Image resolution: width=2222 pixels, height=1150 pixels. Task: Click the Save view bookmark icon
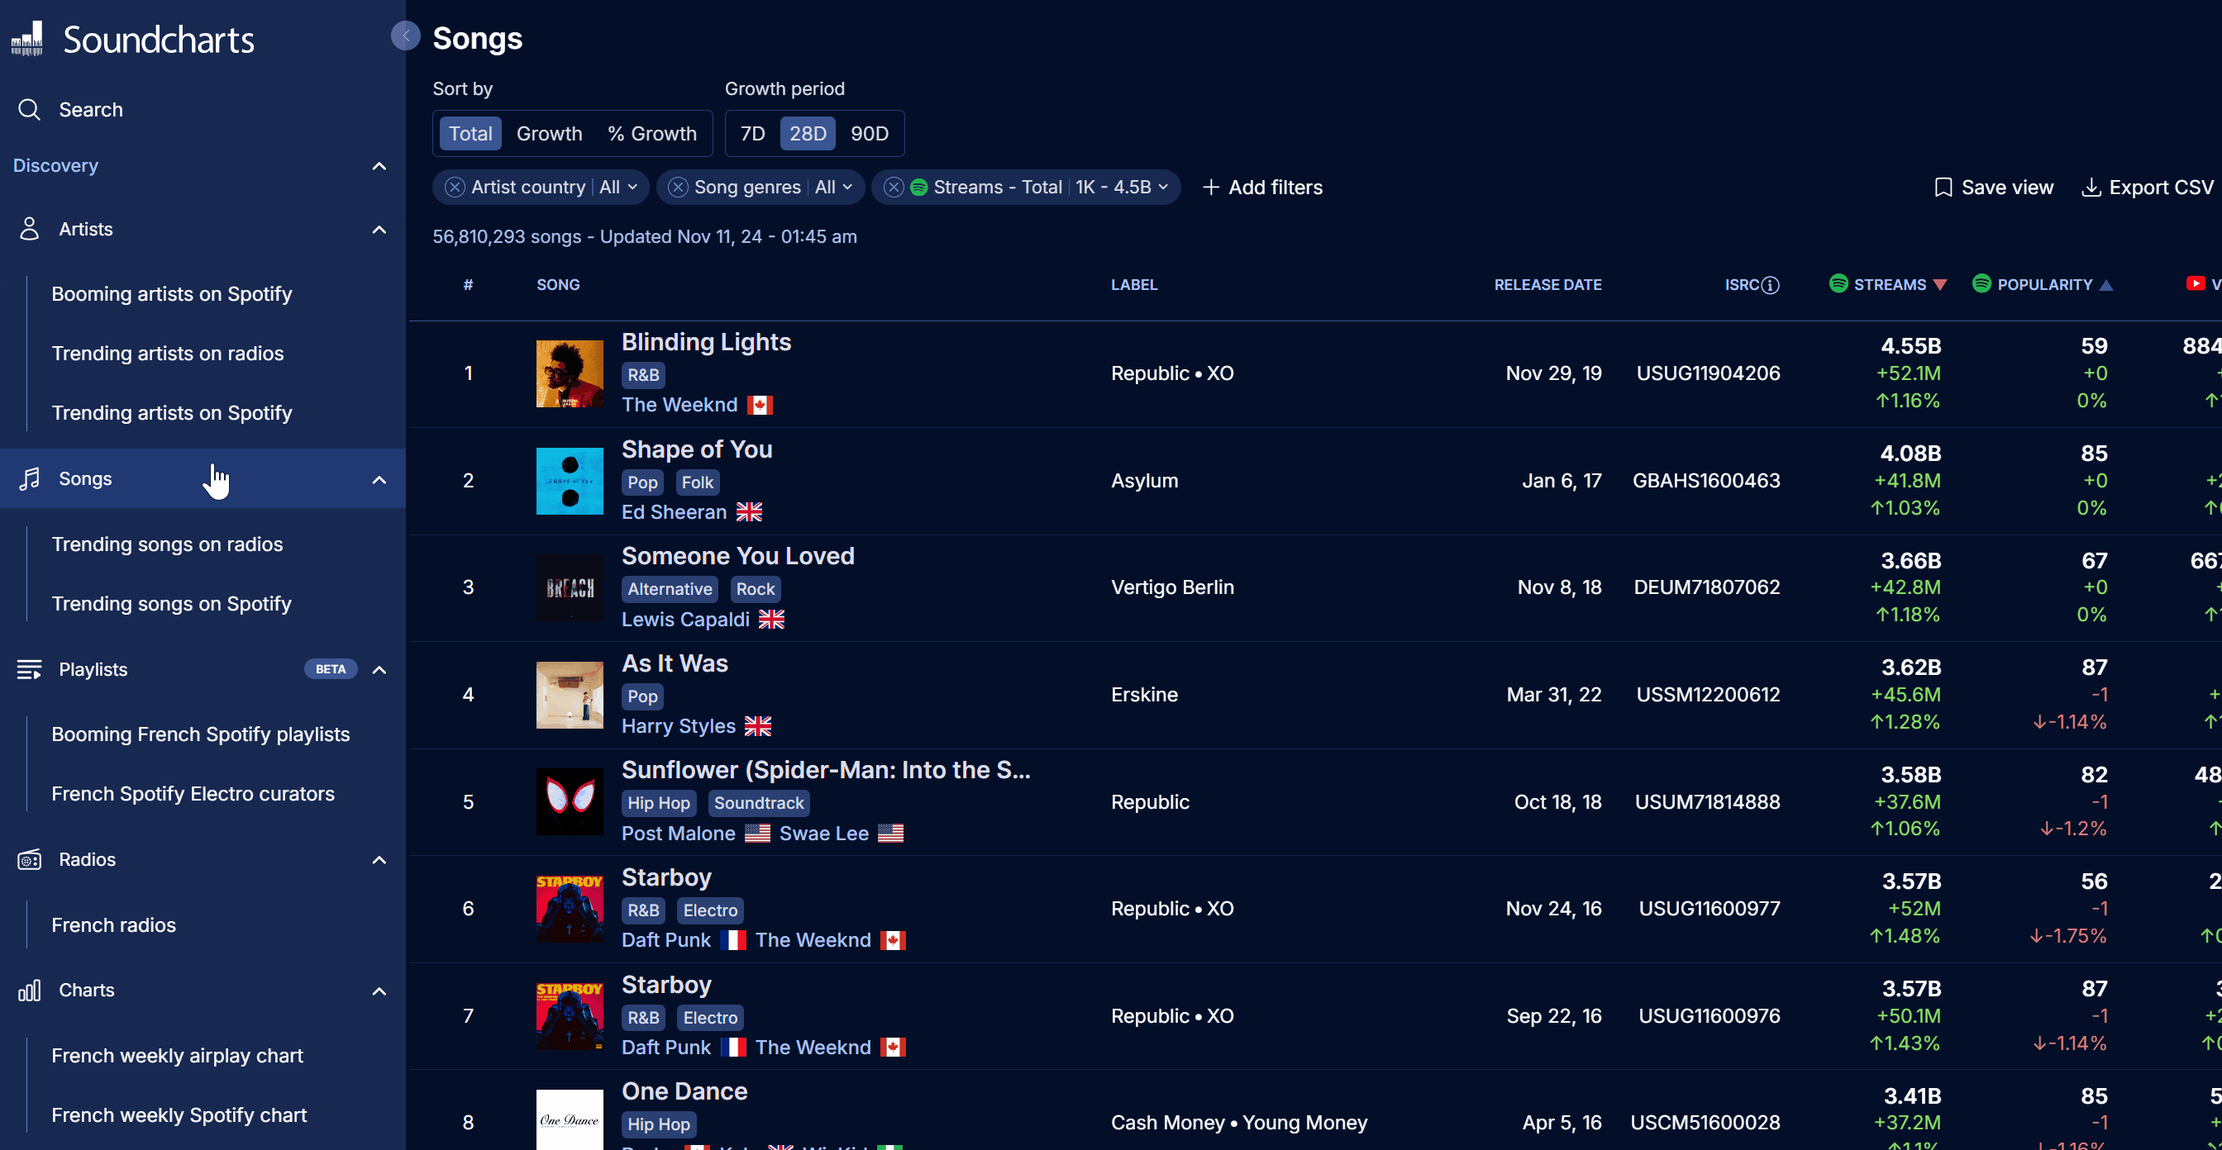[x=1943, y=187]
